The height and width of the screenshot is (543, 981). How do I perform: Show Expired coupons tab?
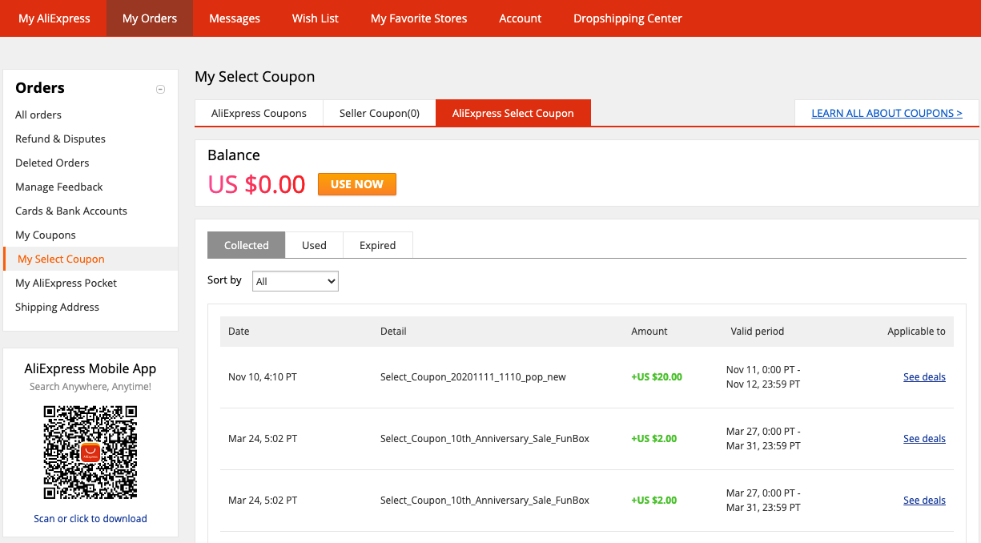[378, 245]
